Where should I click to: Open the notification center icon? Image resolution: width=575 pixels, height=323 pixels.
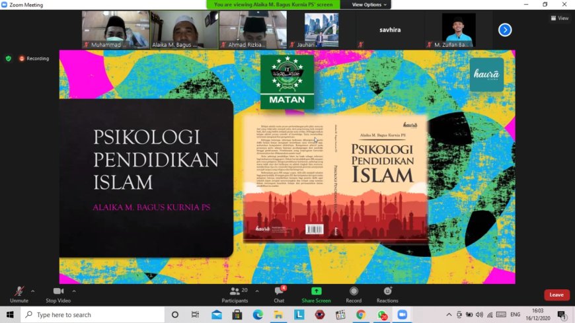point(562,314)
